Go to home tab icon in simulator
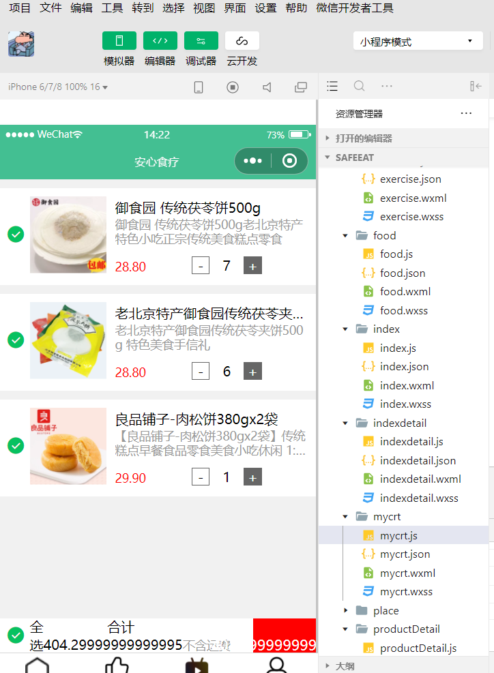 click(38, 665)
